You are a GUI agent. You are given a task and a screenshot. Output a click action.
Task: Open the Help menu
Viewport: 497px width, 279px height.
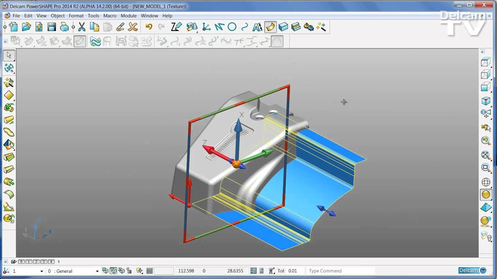[167, 16]
